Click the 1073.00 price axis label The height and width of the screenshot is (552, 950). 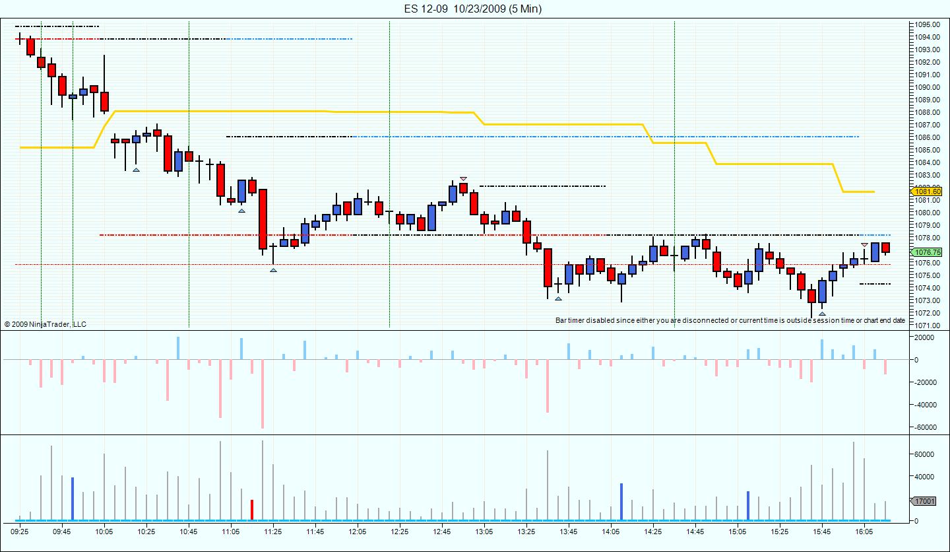coord(927,300)
